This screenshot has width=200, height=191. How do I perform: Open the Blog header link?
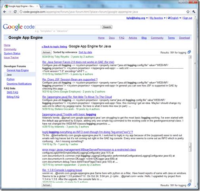[x=144, y=38]
